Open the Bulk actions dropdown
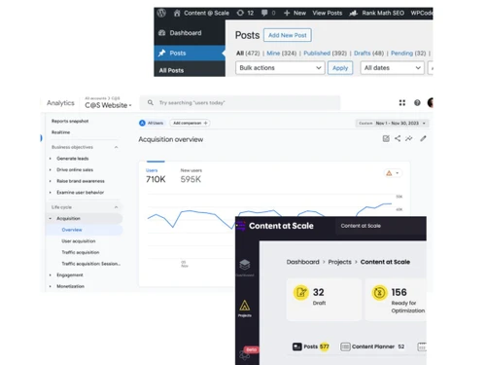 click(280, 68)
